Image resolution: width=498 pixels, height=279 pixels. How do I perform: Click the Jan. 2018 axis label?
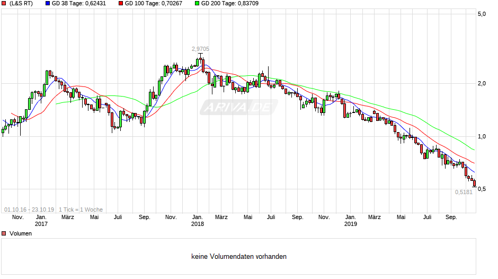(x=197, y=221)
